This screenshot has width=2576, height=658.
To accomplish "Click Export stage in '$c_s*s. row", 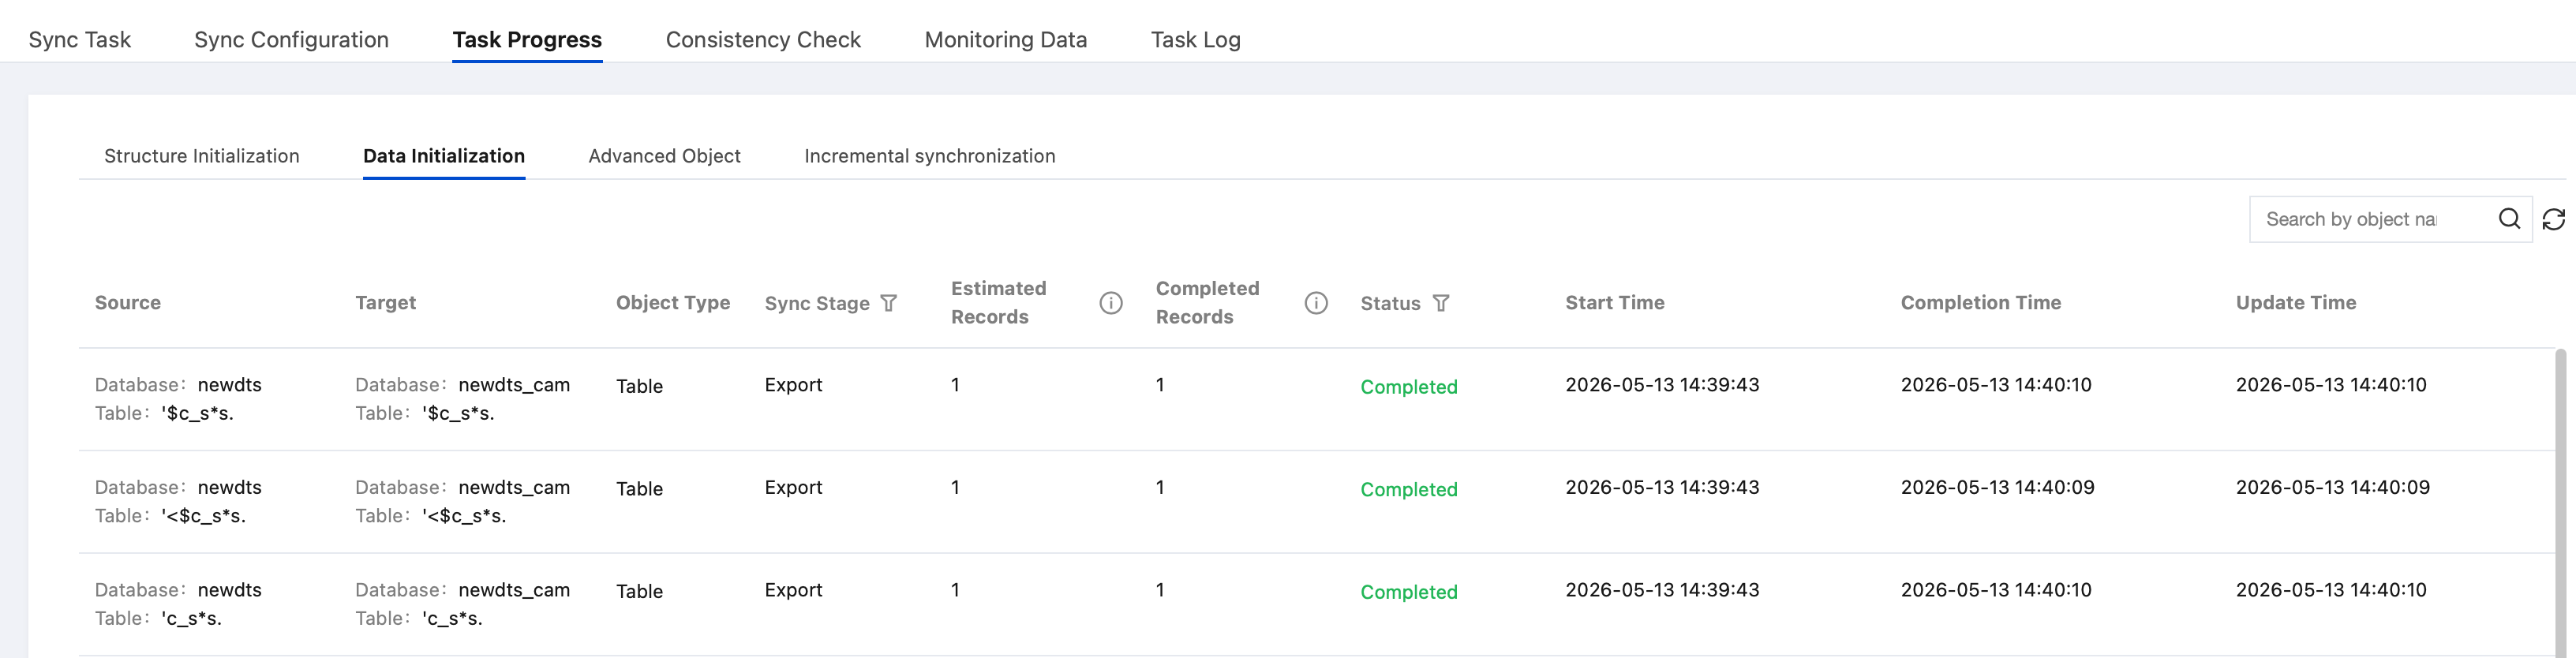I will coord(793,385).
